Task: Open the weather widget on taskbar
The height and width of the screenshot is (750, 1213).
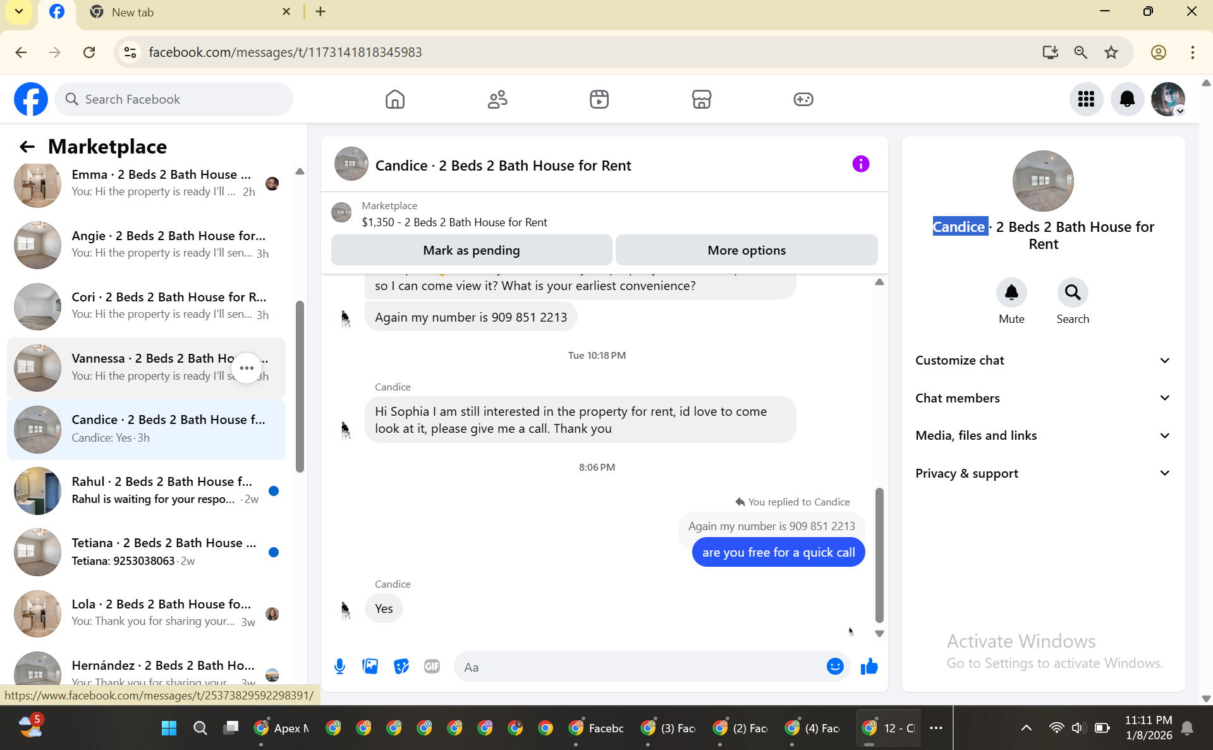Action: (x=30, y=727)
